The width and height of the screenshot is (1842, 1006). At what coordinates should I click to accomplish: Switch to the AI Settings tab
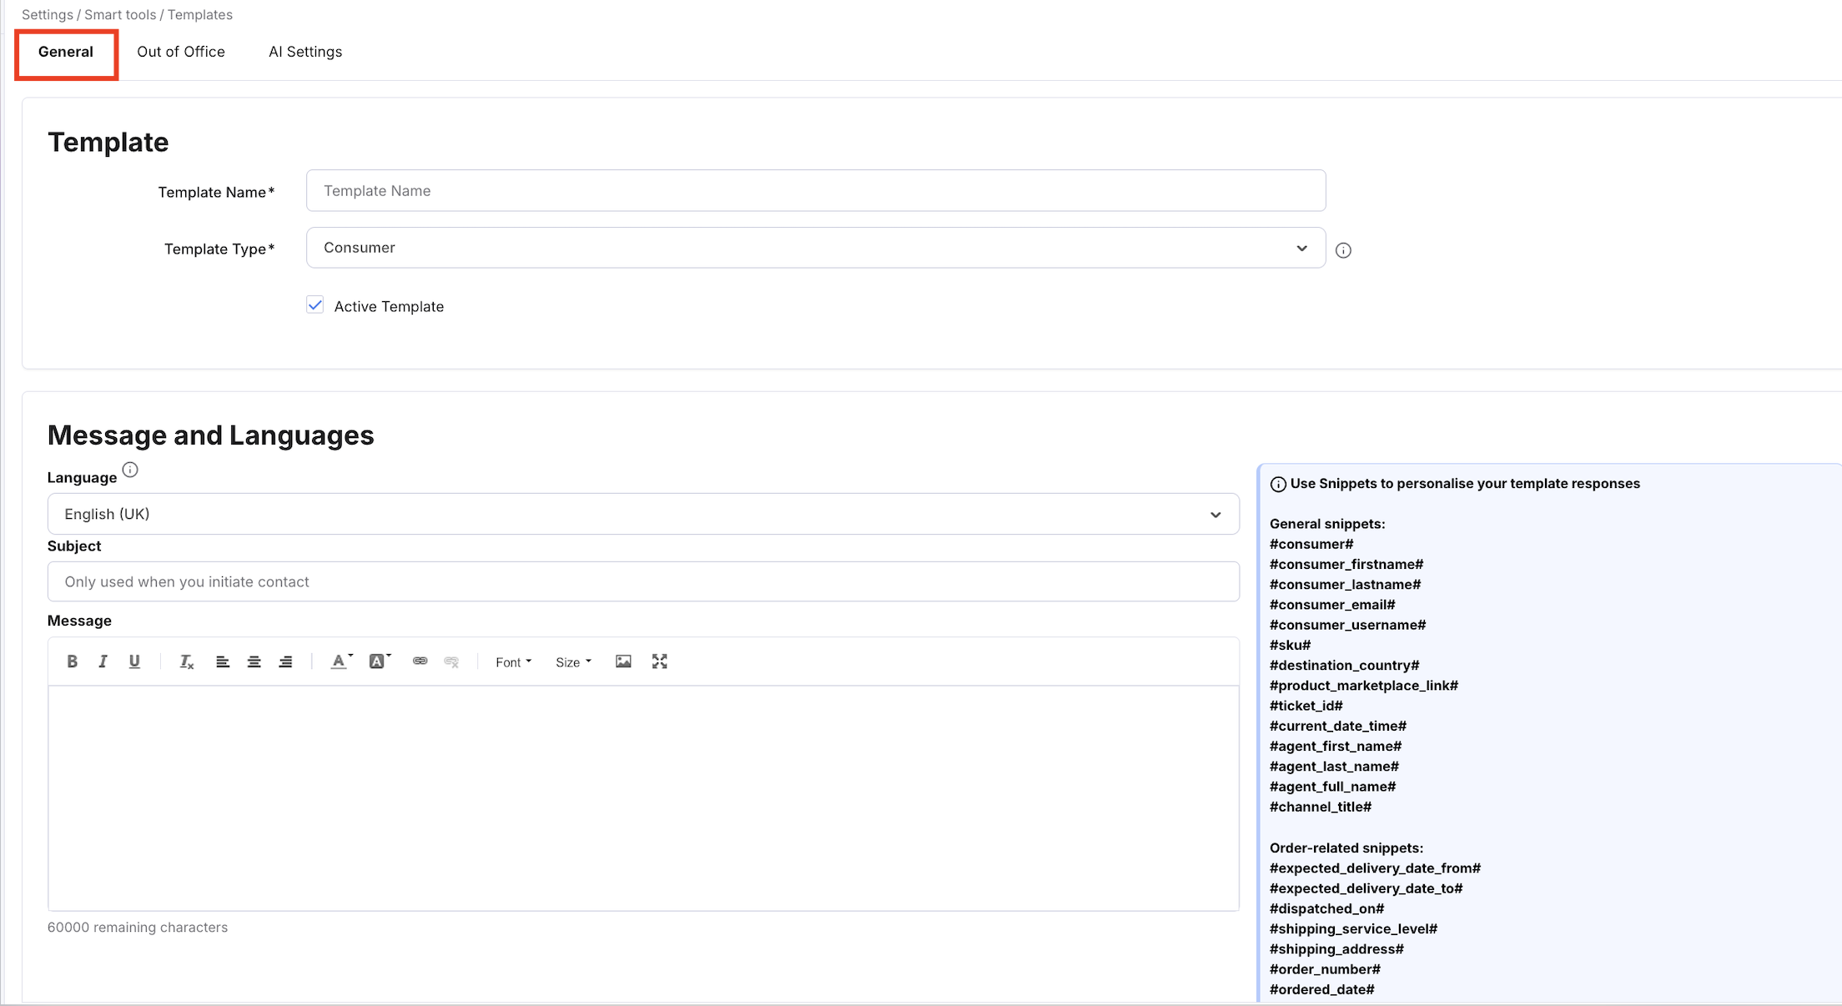point(305,52)
